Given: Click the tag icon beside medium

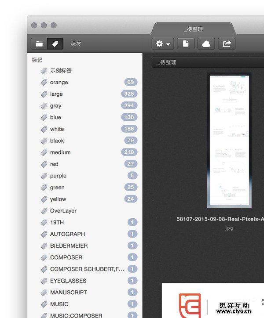Looking at the screenshot, I should point(44,152).
